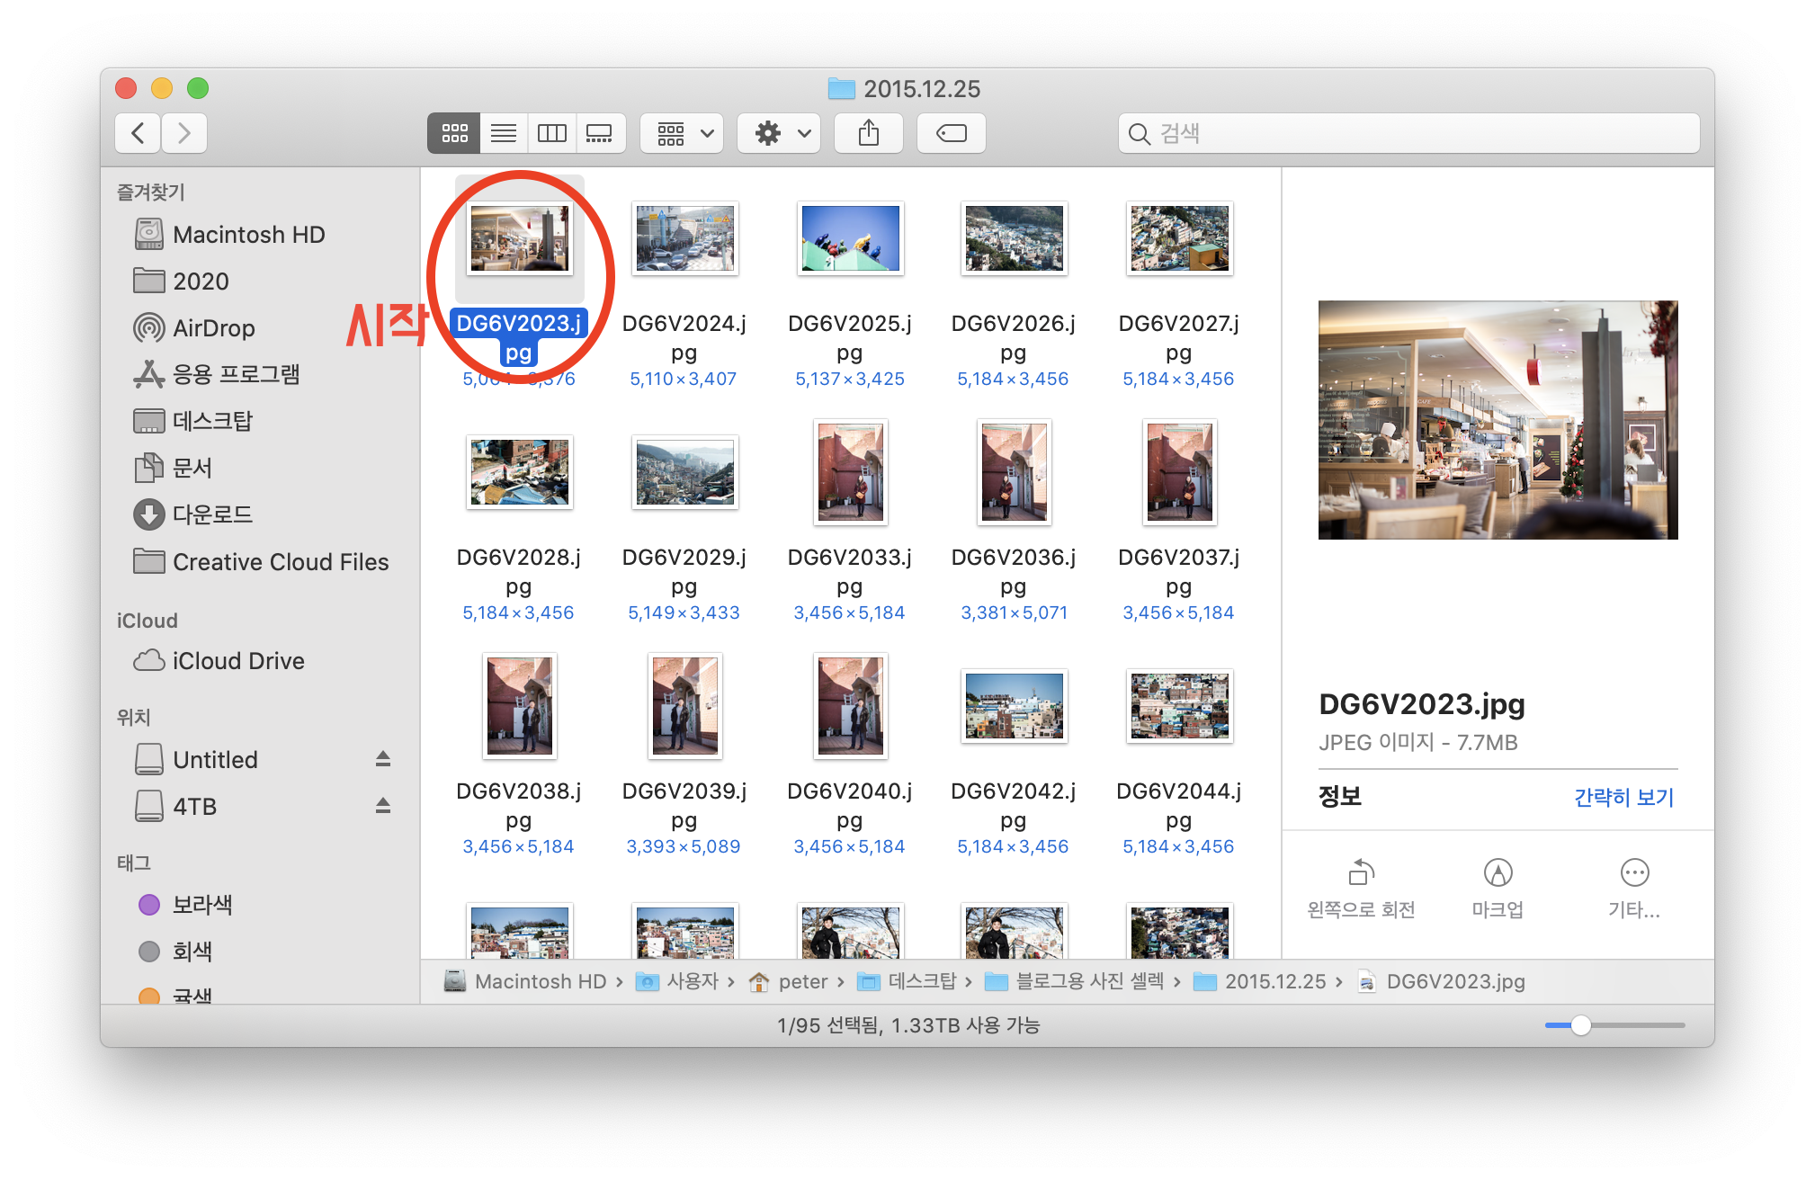Select icon view mode button

(x=454, y=133)
